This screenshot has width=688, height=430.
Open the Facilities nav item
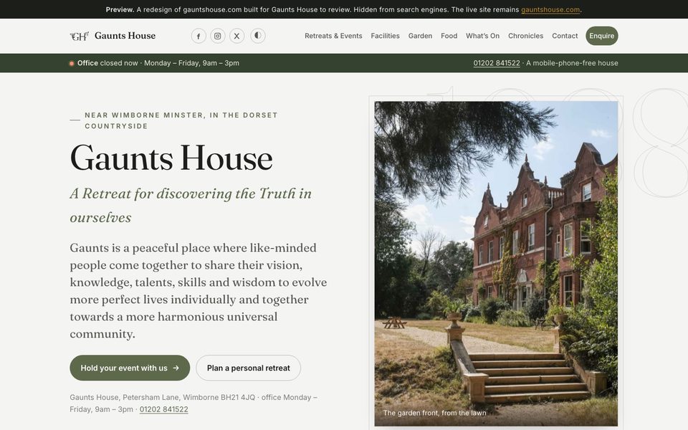[x=386, y=36]
